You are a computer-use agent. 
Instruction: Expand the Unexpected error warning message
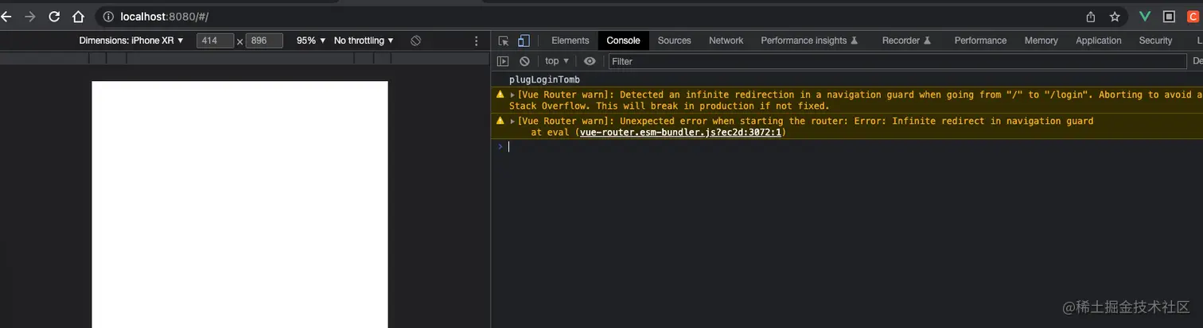(513, 122)
